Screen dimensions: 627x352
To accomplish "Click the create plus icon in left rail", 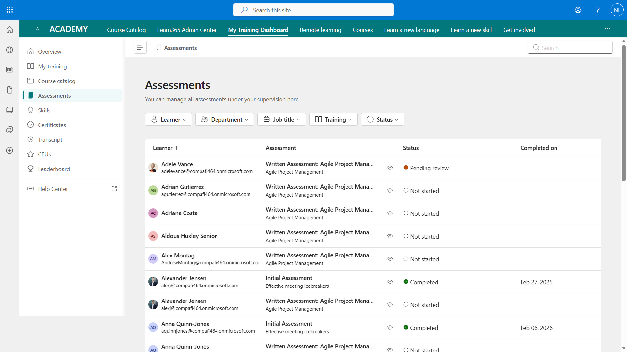I will (9, 150).
